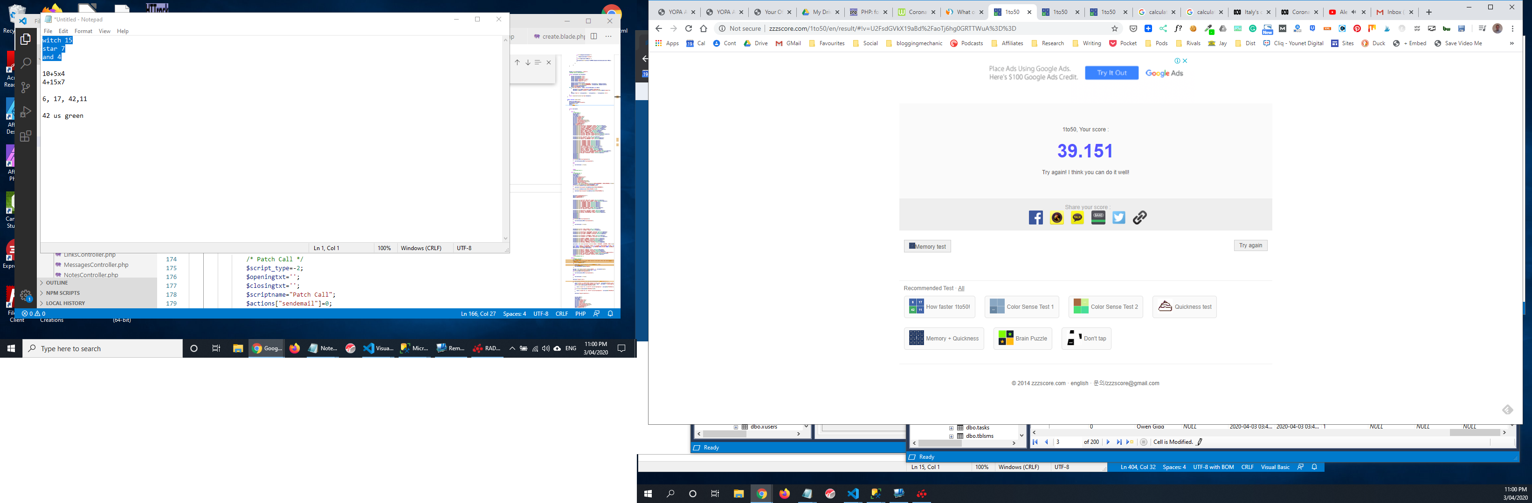Open VS Code Extensions view
The image size is (1532, 503).
tap(25, 136)
